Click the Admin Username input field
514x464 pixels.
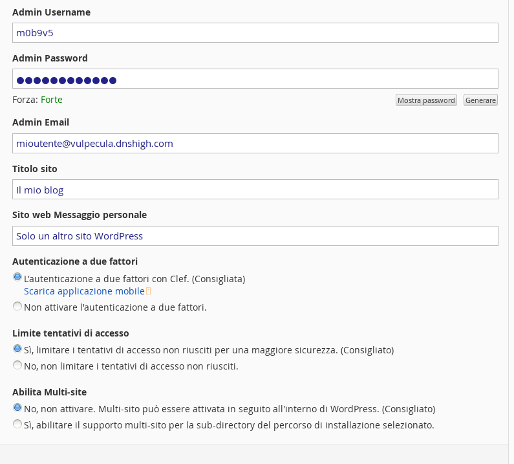[x=255, y=32]
